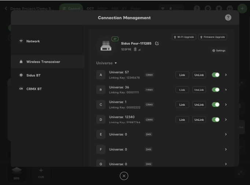250x185 pixels.
Task: Click the CRMX BT CR icon
Action: point(21,89)
